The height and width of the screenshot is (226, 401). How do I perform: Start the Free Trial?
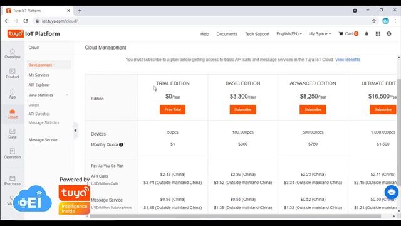tap(173, 109)
